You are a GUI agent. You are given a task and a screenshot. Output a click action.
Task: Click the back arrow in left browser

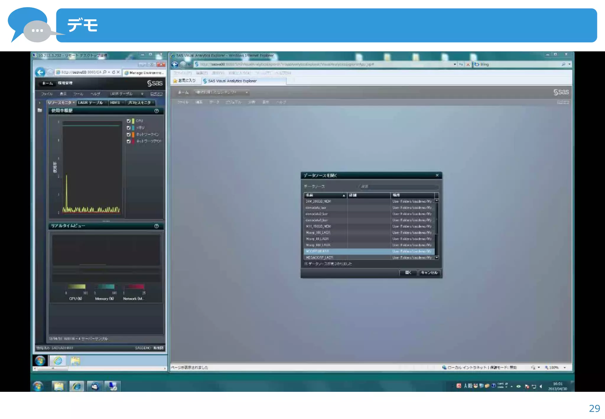coord(40,72)
